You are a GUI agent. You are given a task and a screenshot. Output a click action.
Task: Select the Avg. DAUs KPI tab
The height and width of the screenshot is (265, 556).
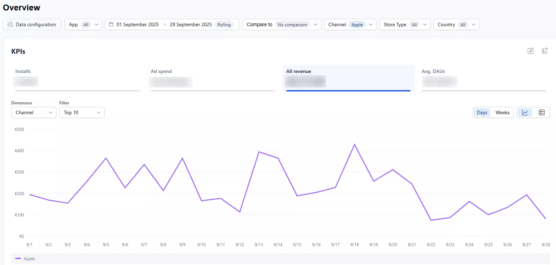point(483,78)
